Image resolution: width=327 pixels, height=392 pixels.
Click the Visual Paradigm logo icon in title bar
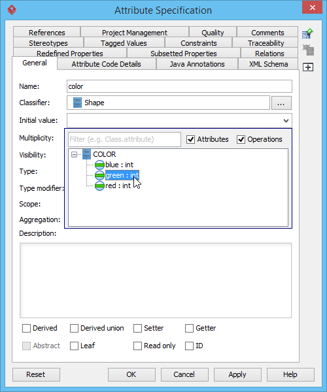tap(12, 10)
